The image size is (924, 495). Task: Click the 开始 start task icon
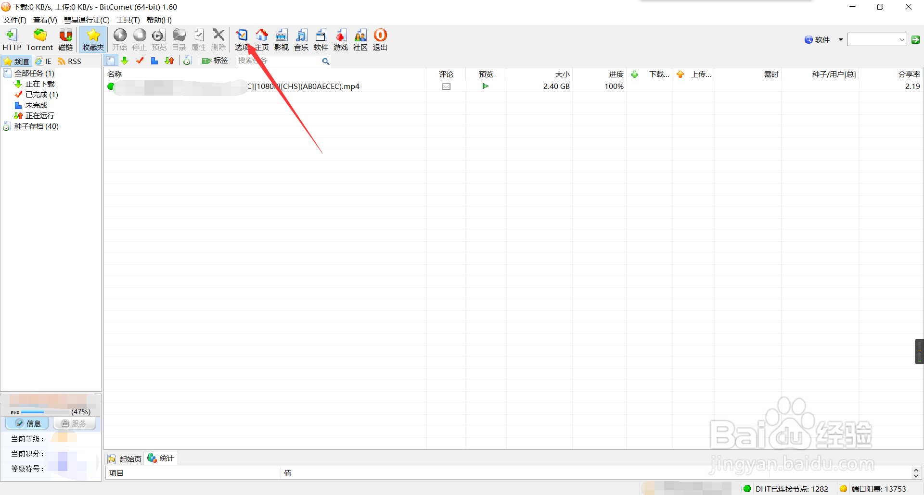(120, 39)
